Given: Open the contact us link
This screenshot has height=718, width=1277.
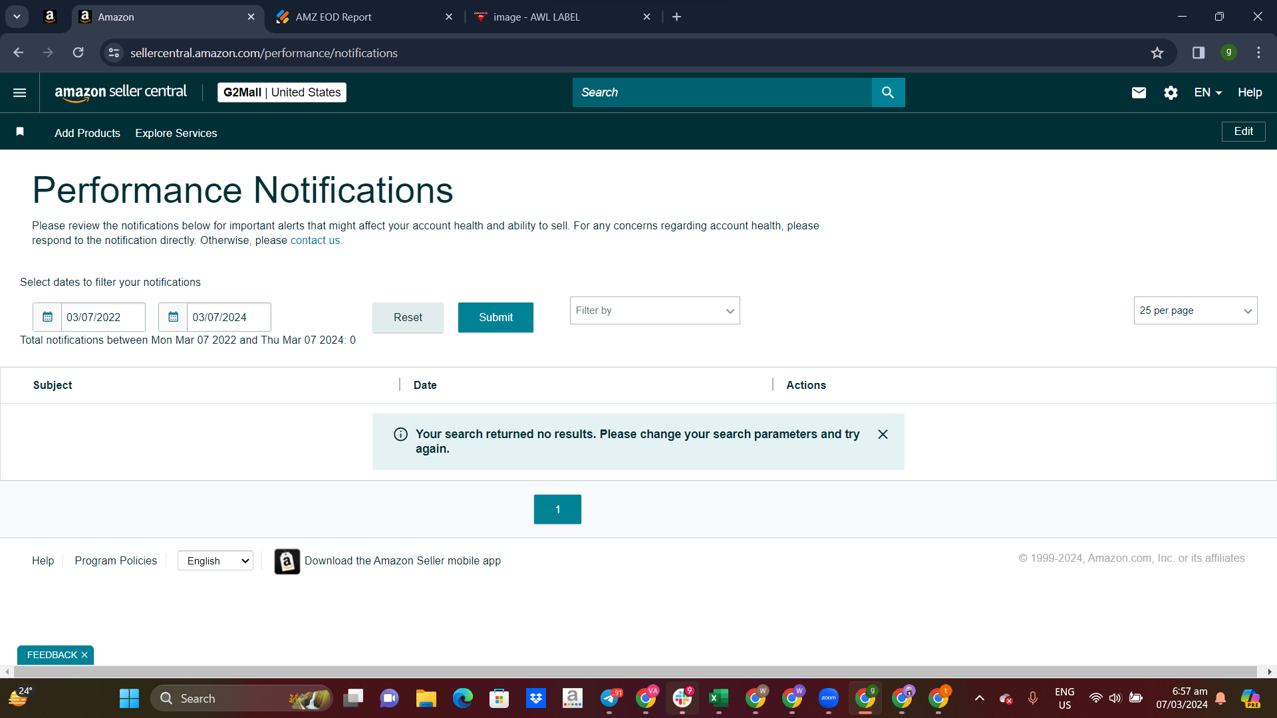Looking at the screenshot, I should (316, 240).
